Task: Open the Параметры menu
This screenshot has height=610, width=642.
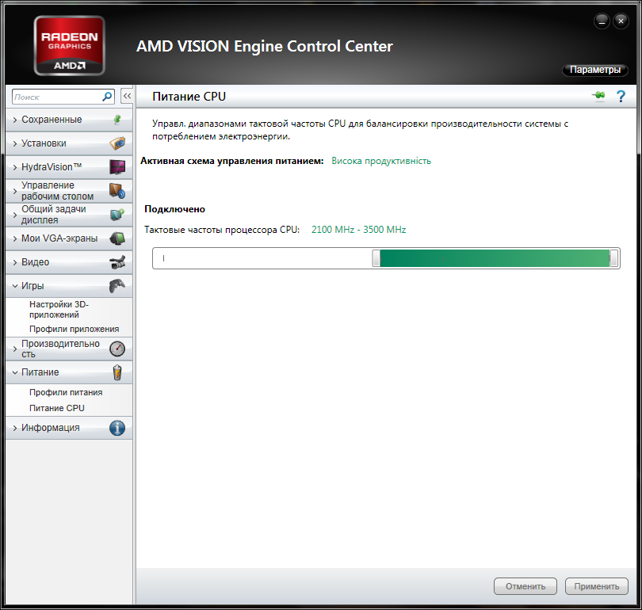Action: tap(595, 70)
